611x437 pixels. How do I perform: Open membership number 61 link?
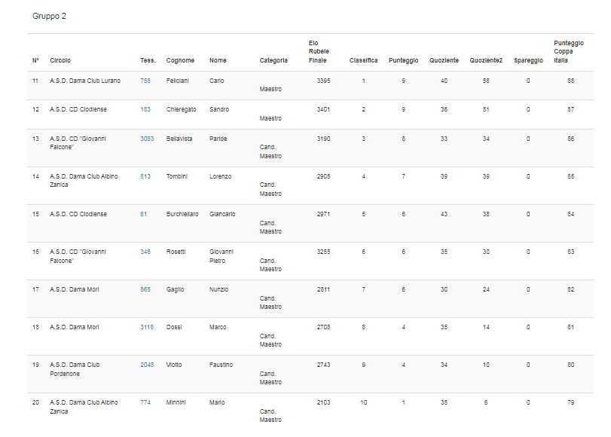144,215
